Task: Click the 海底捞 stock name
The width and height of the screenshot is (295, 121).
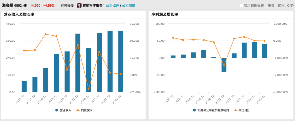Action: 7,5
